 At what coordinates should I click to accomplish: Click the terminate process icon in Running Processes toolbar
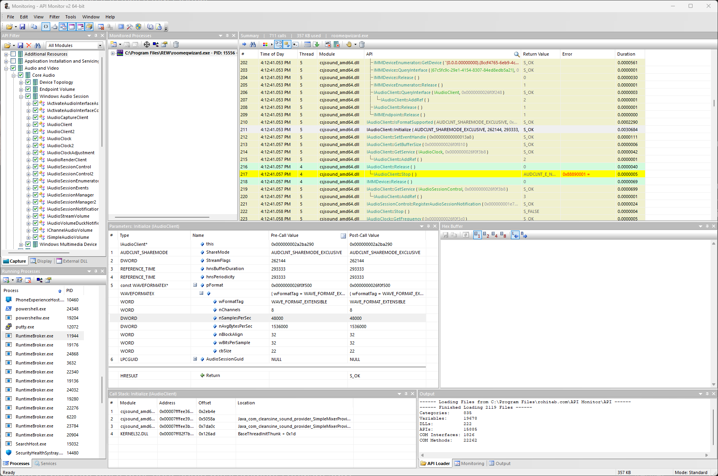tap(28, 280)
